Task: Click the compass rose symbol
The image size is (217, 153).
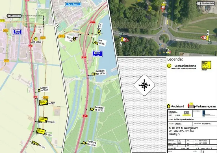Action: pyautogui.click(x=144, y=85)
